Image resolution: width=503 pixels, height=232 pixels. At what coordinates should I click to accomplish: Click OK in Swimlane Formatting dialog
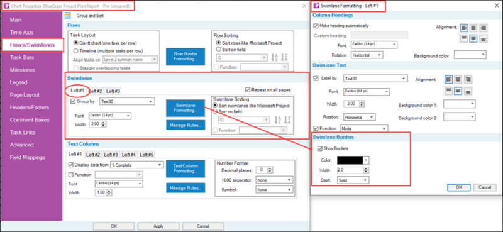click(459, 187)
